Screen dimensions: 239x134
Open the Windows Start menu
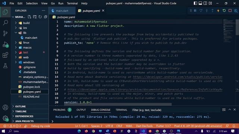(x=3, y=131)
